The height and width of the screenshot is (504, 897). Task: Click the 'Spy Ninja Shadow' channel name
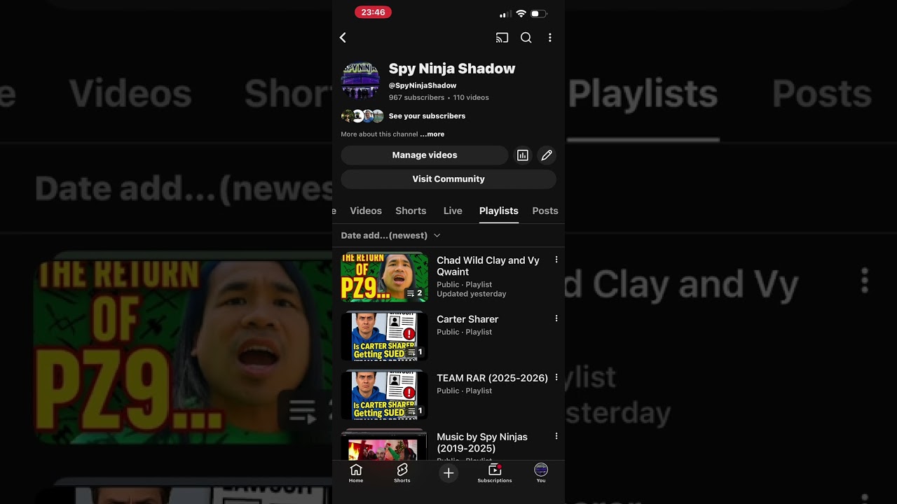point(452,69)
